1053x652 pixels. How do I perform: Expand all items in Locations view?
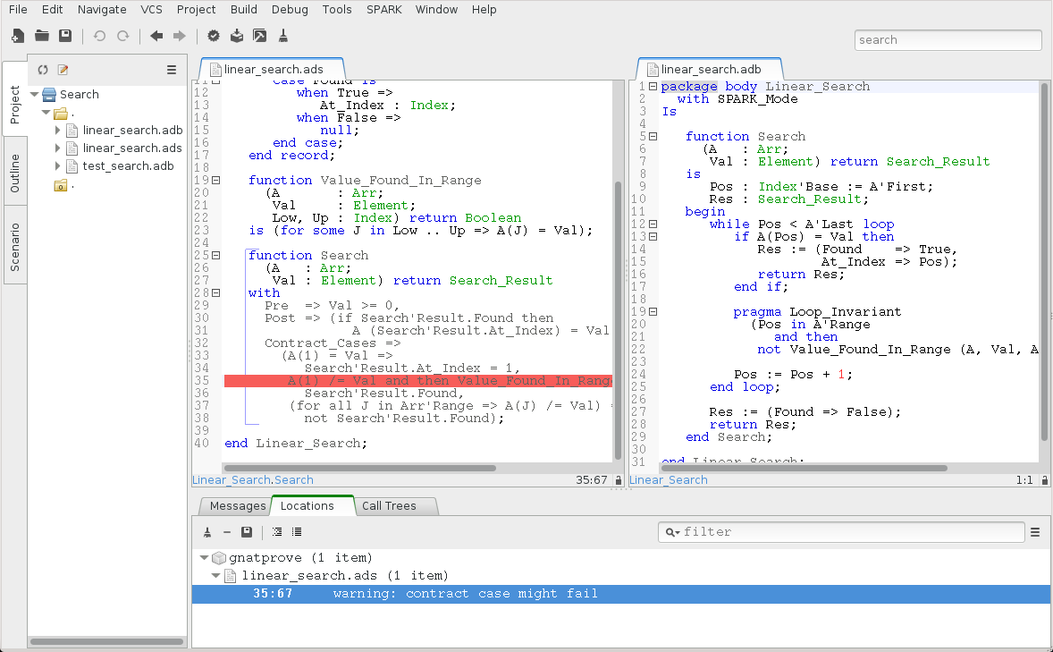click(x=277, y=531)
